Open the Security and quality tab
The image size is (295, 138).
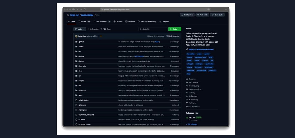tap(147, 21)
